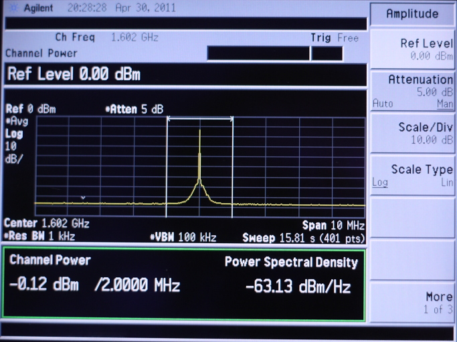Click the channel bandwidth arrow indicator above the peak
The height and width of the screenshot is (342, 457).
point(199,119)
